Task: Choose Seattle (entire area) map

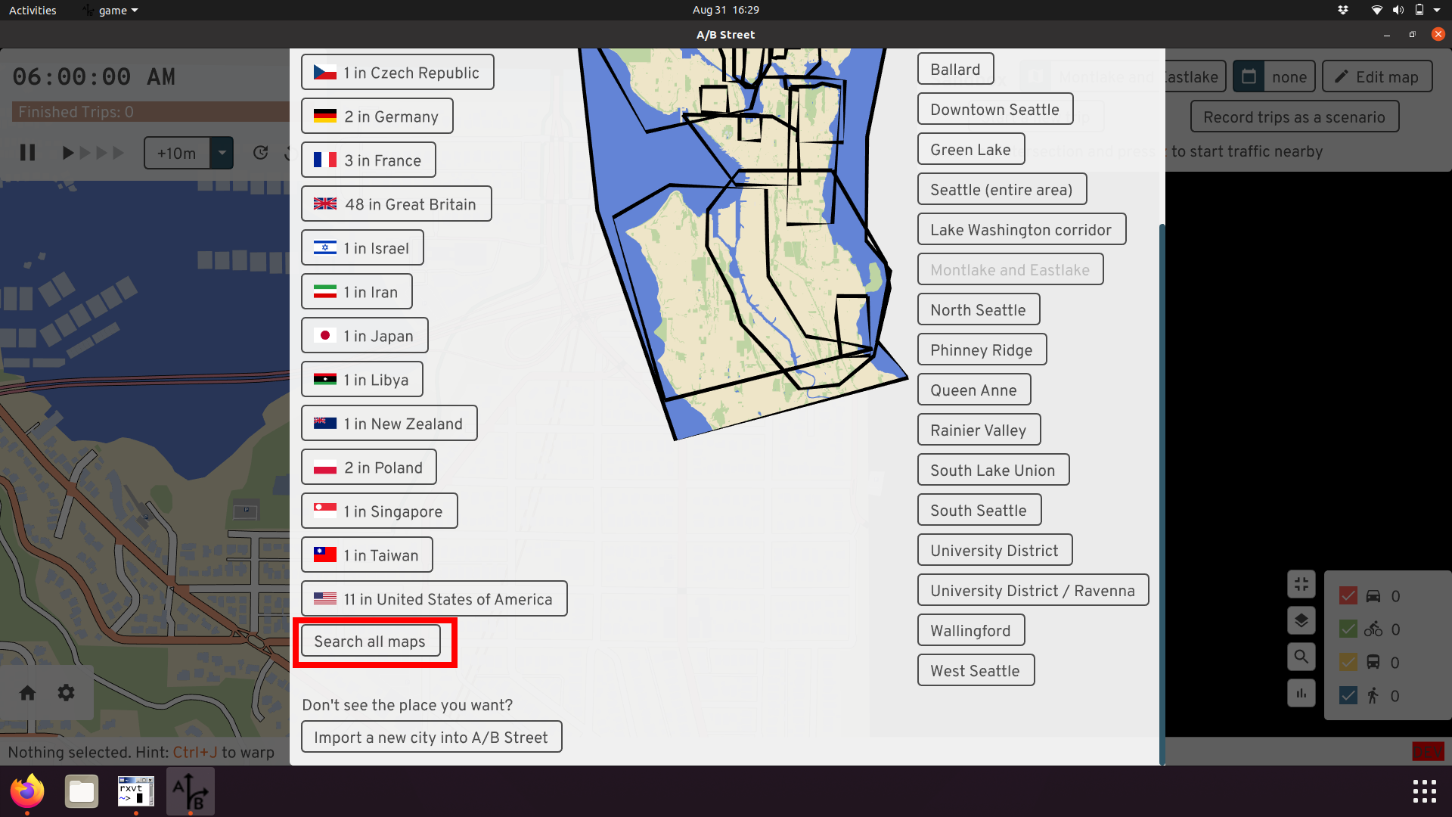Action: (x=1001, y=189)
